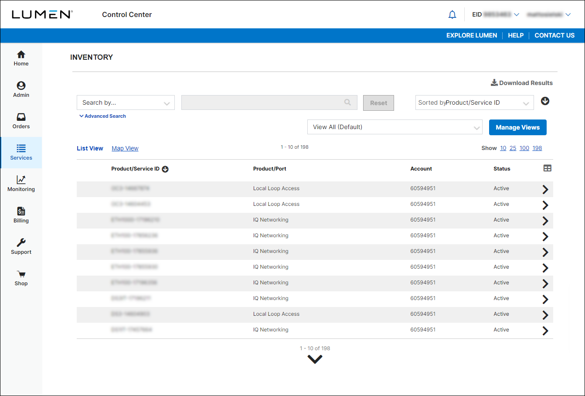Click the INVENTORY page heading

[92, 57]
